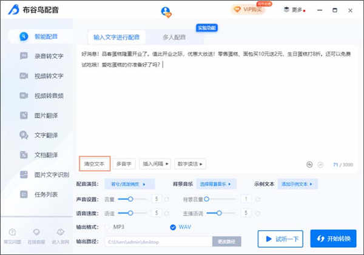Open the 录音转文字 tool in the sidebar
The image size is (364, 255).
coord(41,56)
